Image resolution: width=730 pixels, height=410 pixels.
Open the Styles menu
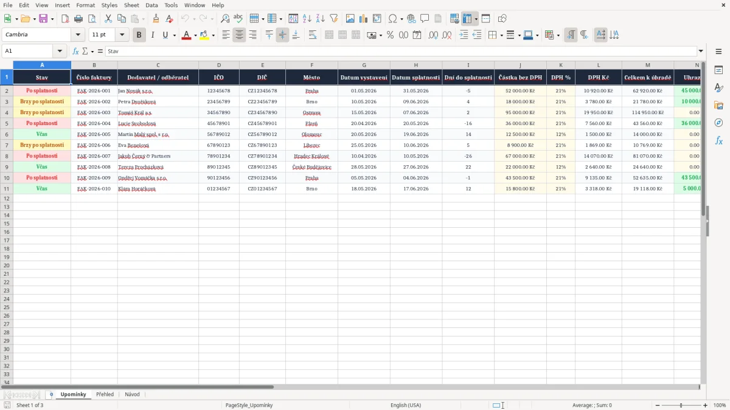[x=109, y=5]
